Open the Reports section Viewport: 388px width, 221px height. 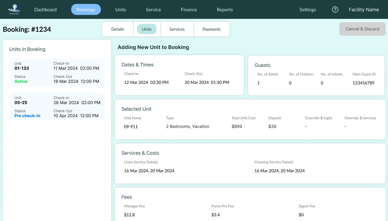tap(225, 10)
